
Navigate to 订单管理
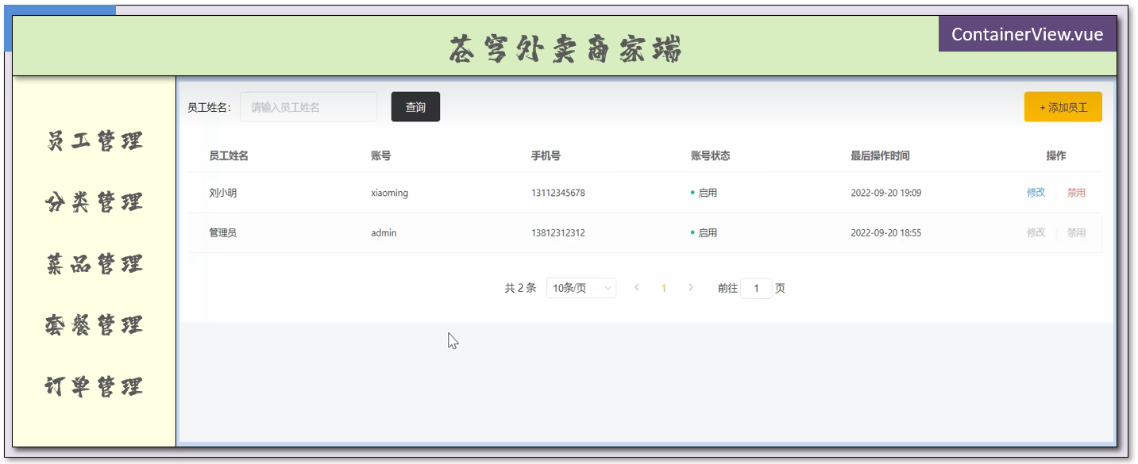pos(95,386)
